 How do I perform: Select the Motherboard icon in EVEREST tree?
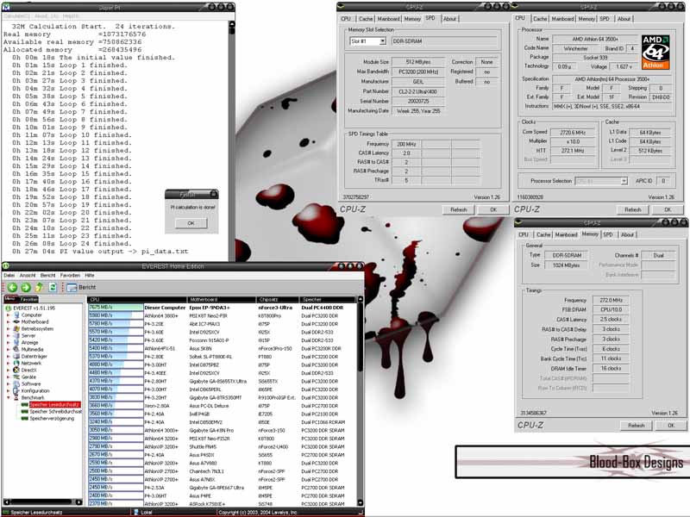[16, 321]
